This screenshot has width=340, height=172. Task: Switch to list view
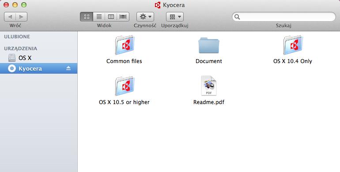tap(99, 17)
